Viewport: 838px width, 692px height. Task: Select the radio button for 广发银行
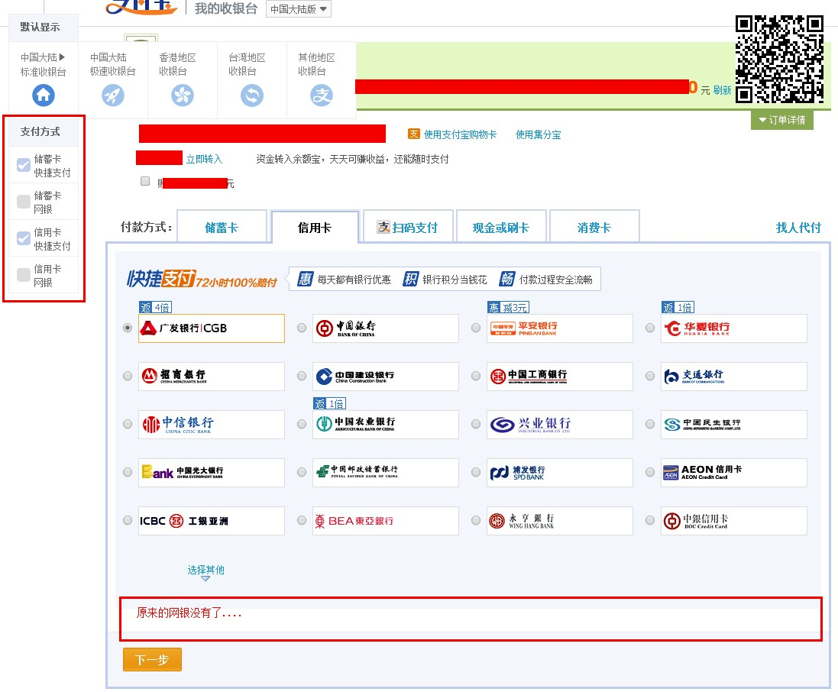[128, 328]
